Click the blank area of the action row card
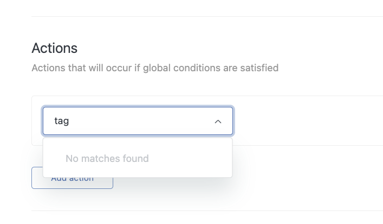This screenshot has height=224, width=383. 309,121
